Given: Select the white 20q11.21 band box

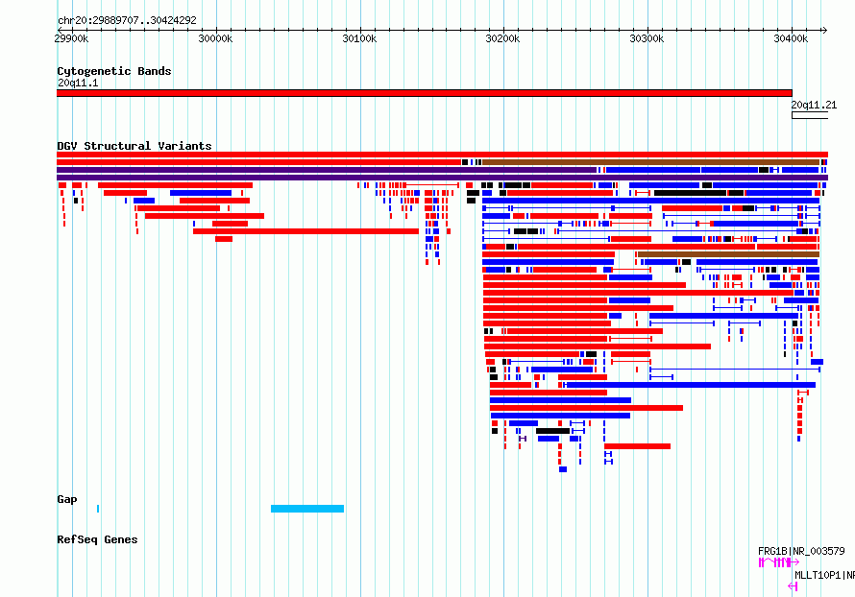Looking at the screenshot, I should pos(810,115).
